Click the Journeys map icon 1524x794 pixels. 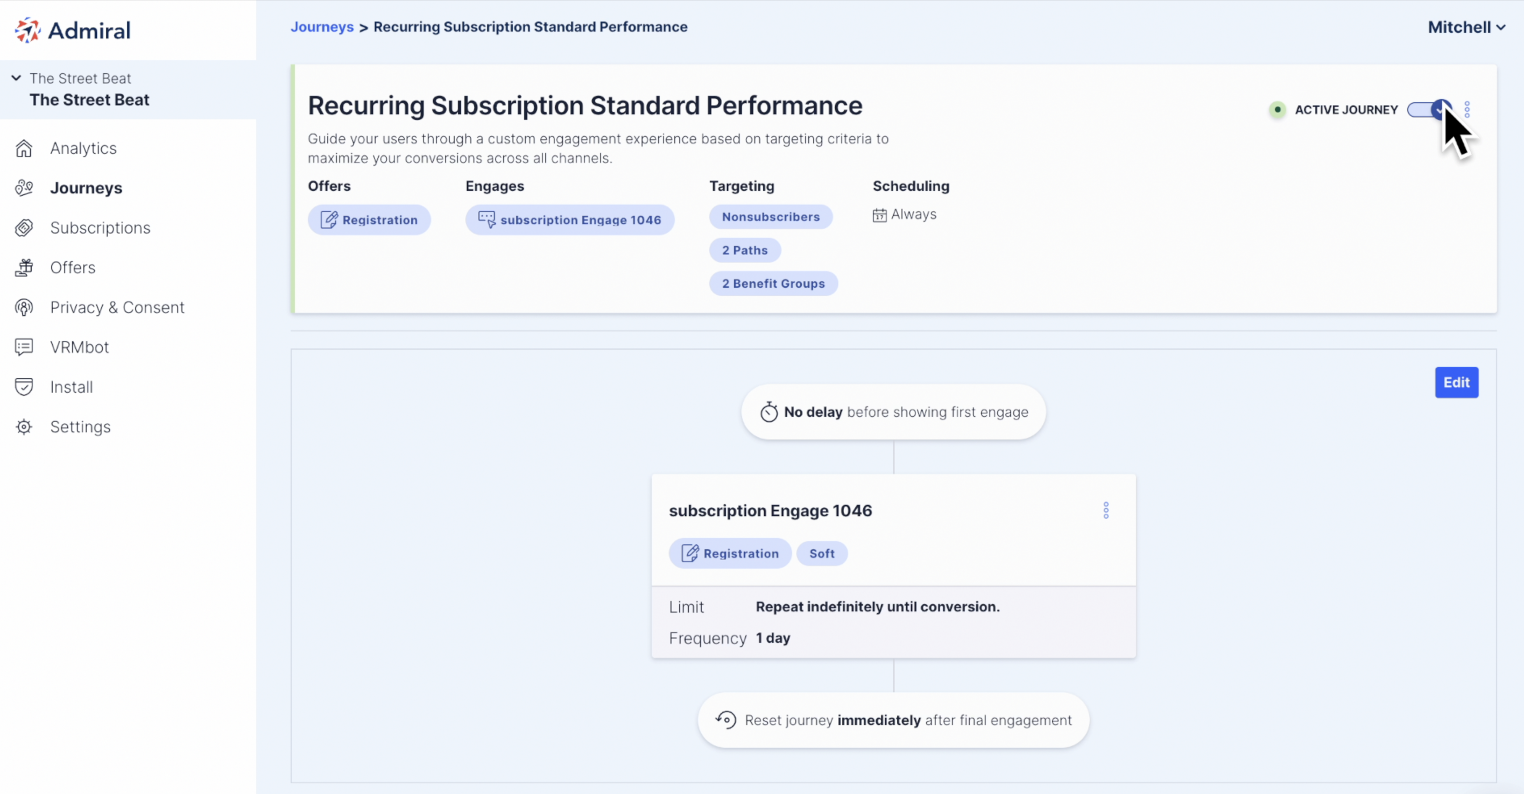(24, 187)
